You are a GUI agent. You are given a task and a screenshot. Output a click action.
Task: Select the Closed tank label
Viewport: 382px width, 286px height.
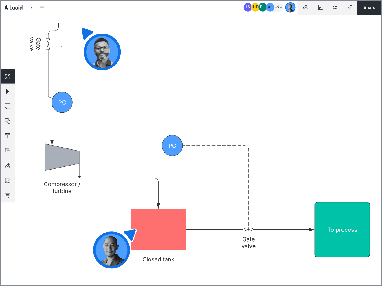coord(158,259)
